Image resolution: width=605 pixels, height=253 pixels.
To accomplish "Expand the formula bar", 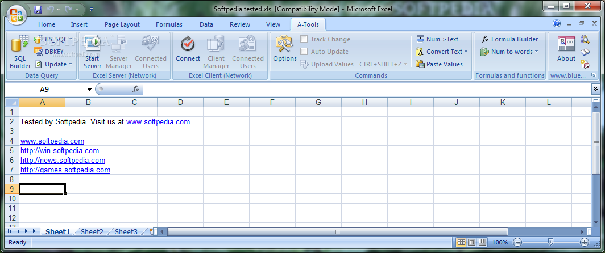I will pyautogui.click(x=596, y=89).
